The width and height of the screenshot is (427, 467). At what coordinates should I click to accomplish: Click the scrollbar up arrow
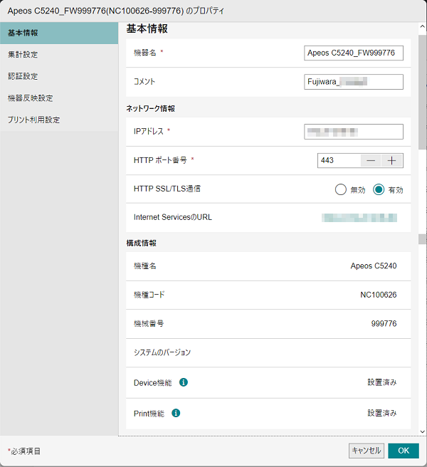click(x=422, y=26)
